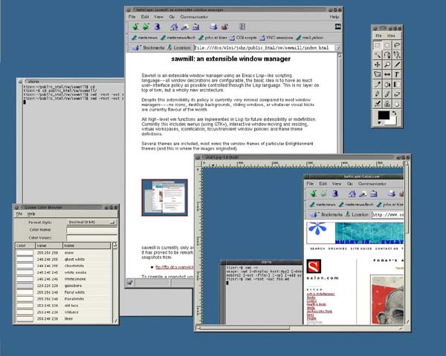The image size is (446, 356).
Task: Click the Forward arrow in Netscape sawmill window
Action: tap(146, 27)
